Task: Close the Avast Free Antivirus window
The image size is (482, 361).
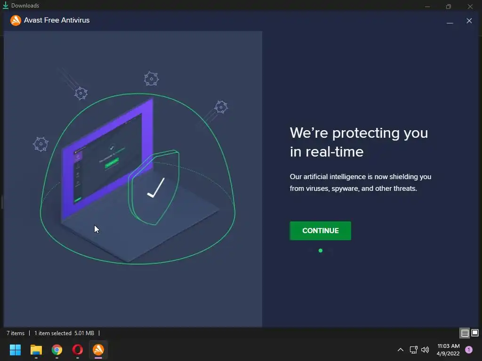Action: point(469,21)
